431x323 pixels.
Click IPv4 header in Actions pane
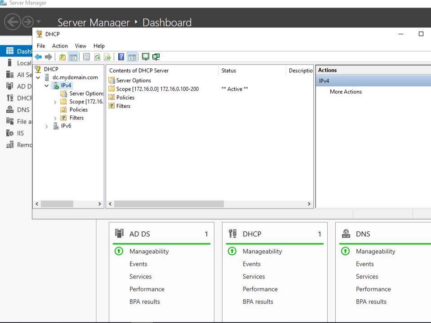click(x=373, y=81)
